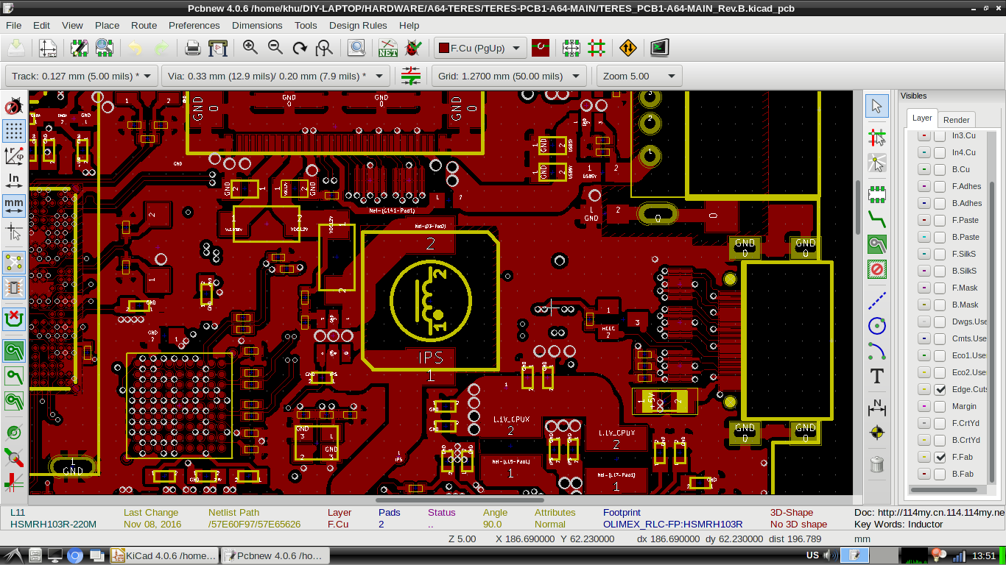Click the layers panel vertical scrollbar
1006x565 pixels.
click(991, 331)
